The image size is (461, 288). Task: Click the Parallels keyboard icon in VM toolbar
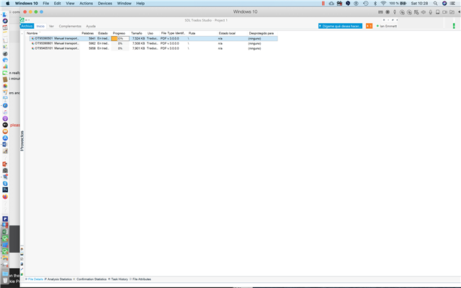point(380,12)
